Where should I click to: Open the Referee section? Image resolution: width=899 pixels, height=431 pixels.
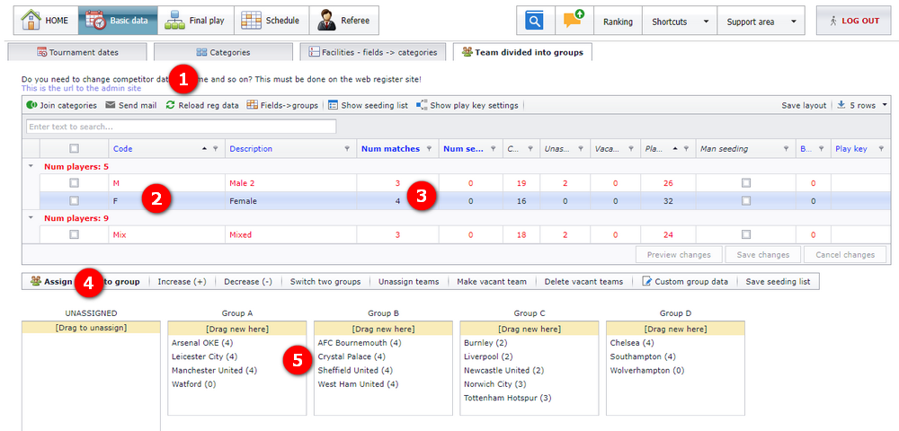tap(344, 21)
